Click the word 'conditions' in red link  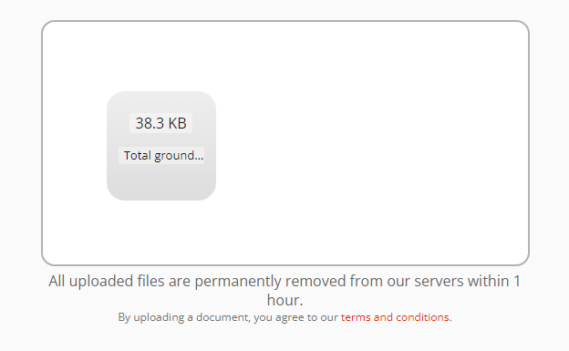pos(422,317)
